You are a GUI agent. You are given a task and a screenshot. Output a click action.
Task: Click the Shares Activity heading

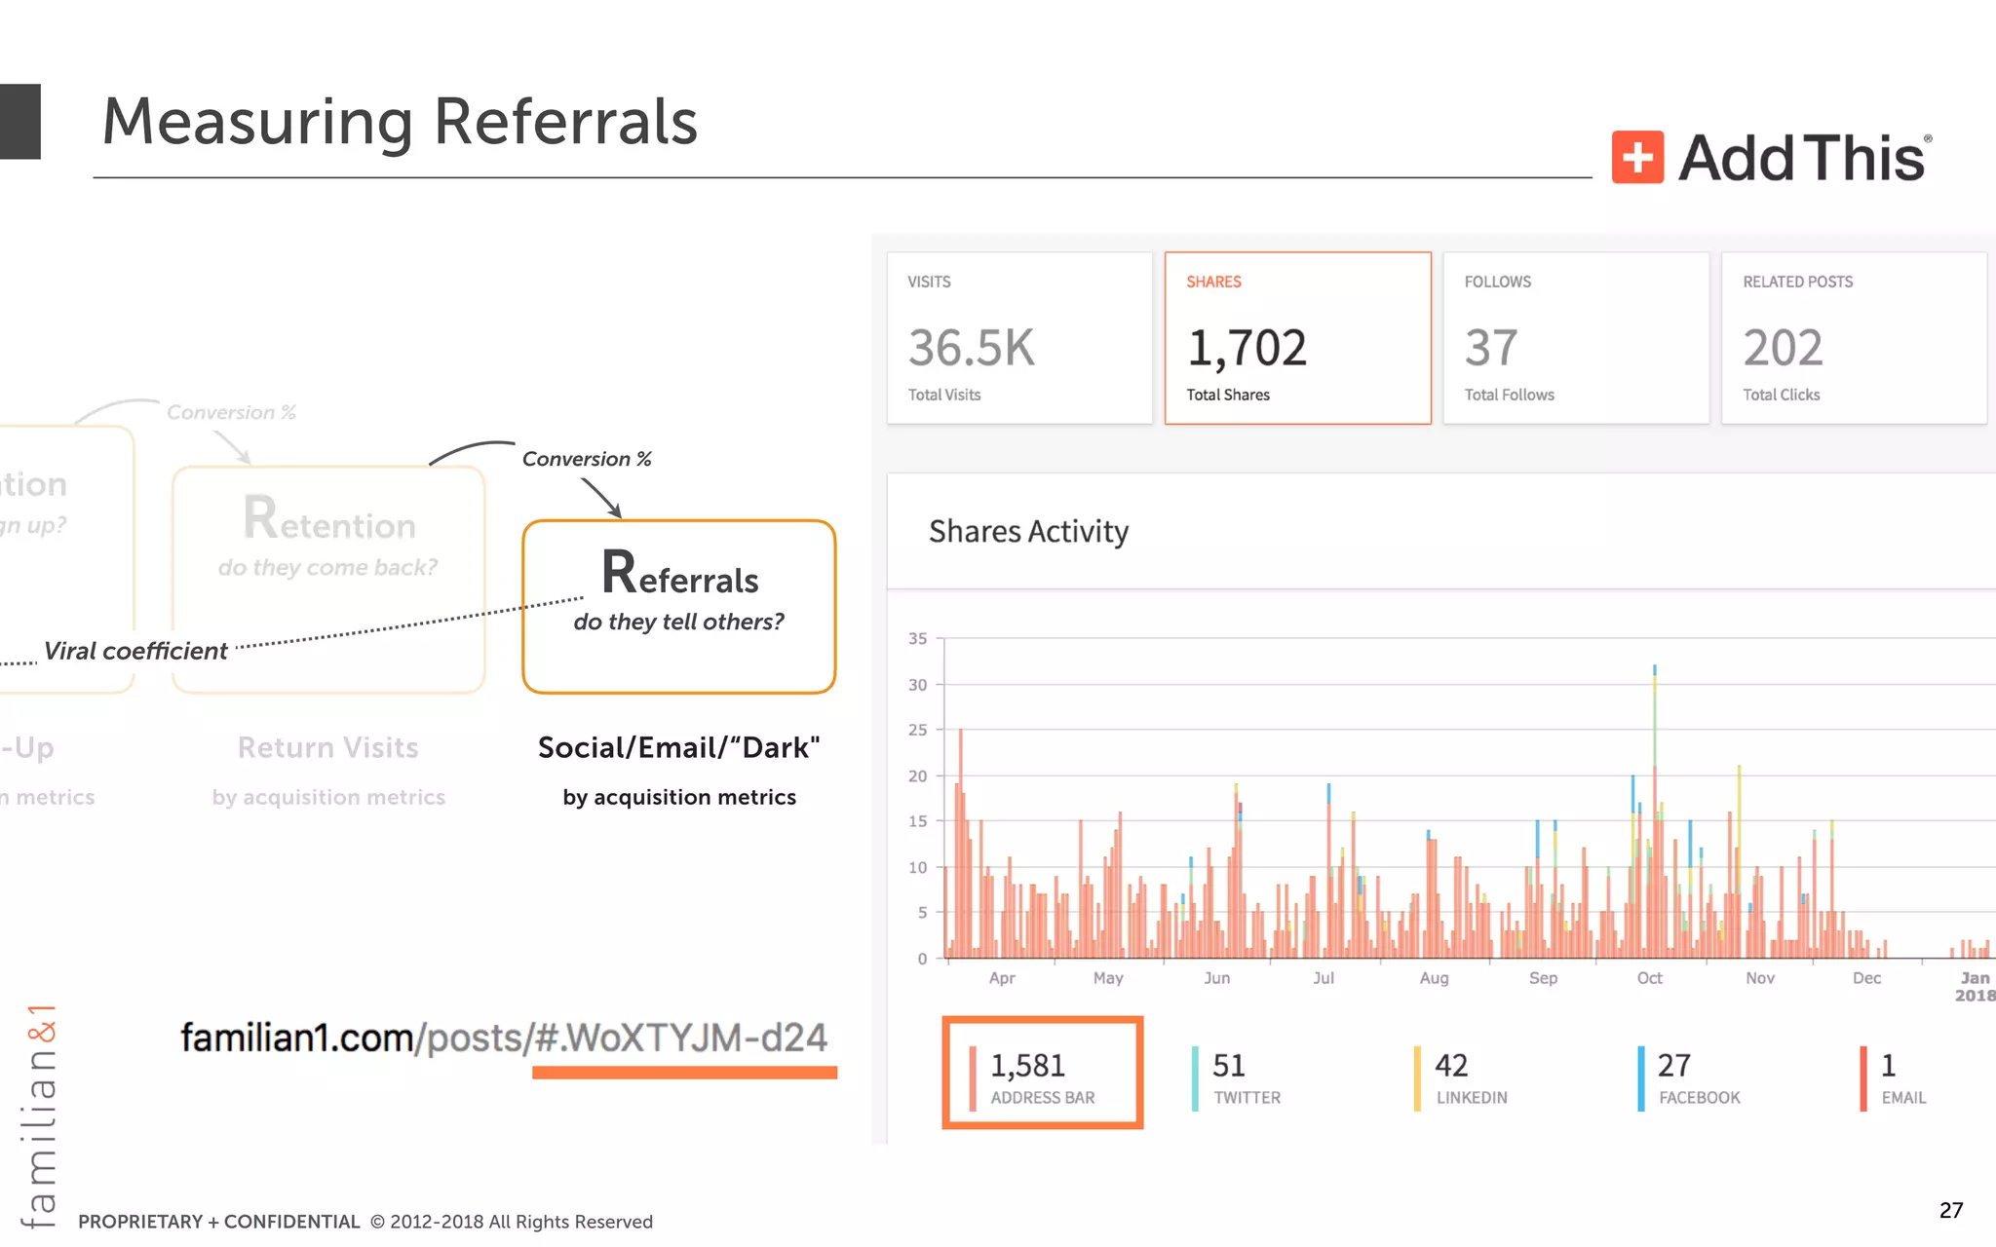coord(1028,532)
